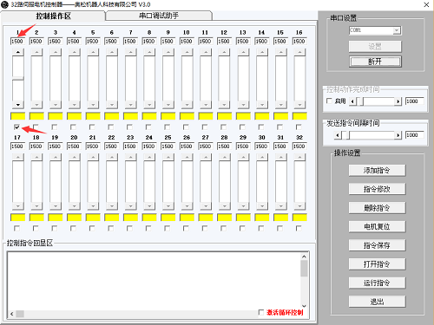Click the up arrow of servo 16 slider
This screenshot has width=434, height=325.
pyautogui.click(x=299, y=52)
